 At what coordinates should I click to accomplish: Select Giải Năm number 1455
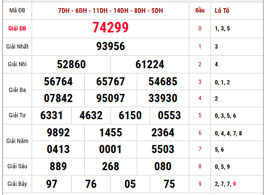pyautogui.click(x=110, y=133)
